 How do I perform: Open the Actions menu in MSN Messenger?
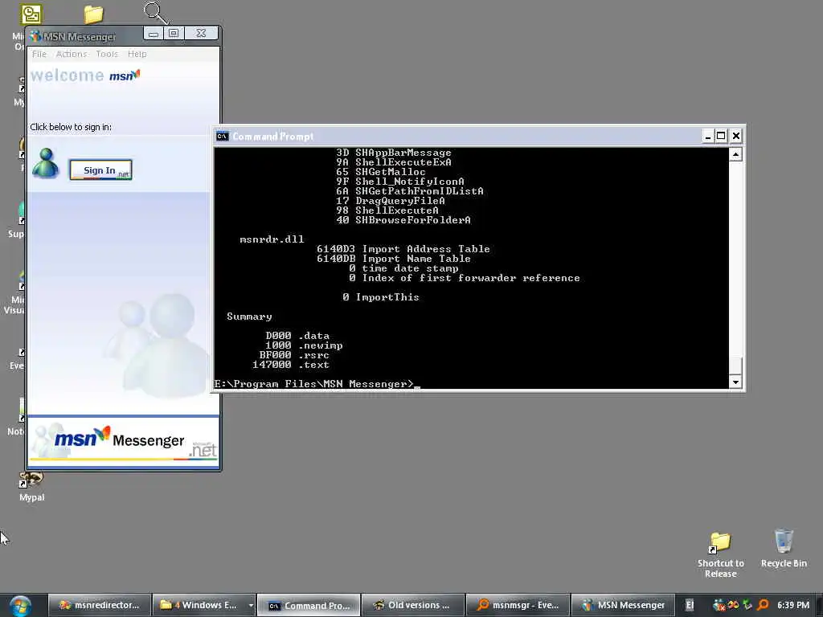pyautogui.click(x=72, y=54)
